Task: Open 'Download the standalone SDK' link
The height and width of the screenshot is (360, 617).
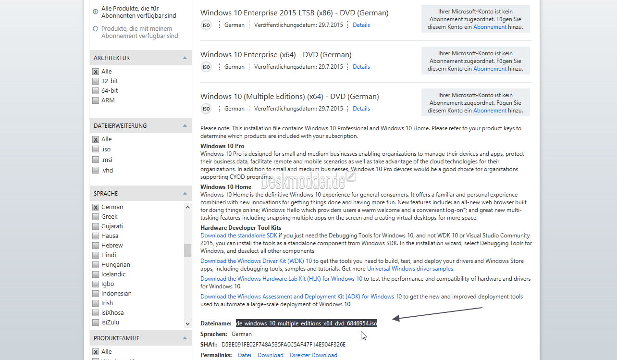Action: [239, 236]
